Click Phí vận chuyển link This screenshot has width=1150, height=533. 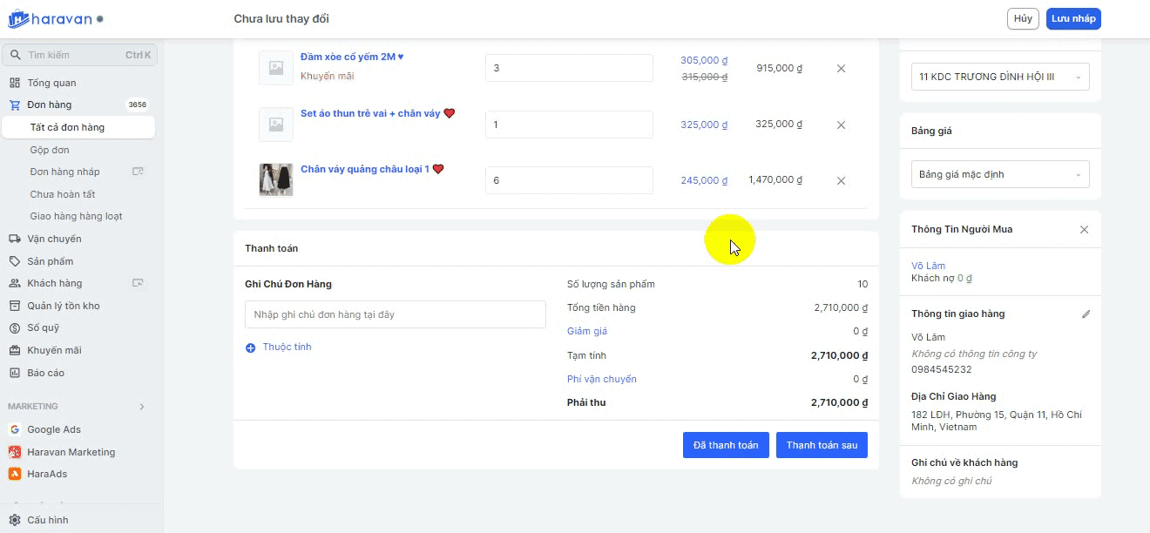click(602, 379)
